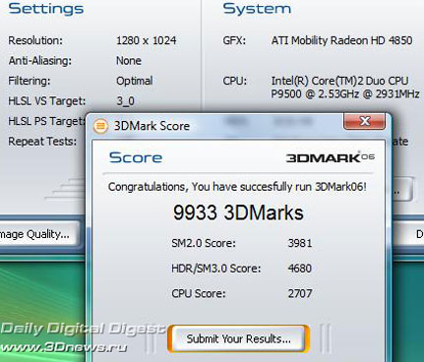
Task: Click the Settings section heading
Action: tap(46, 8)
